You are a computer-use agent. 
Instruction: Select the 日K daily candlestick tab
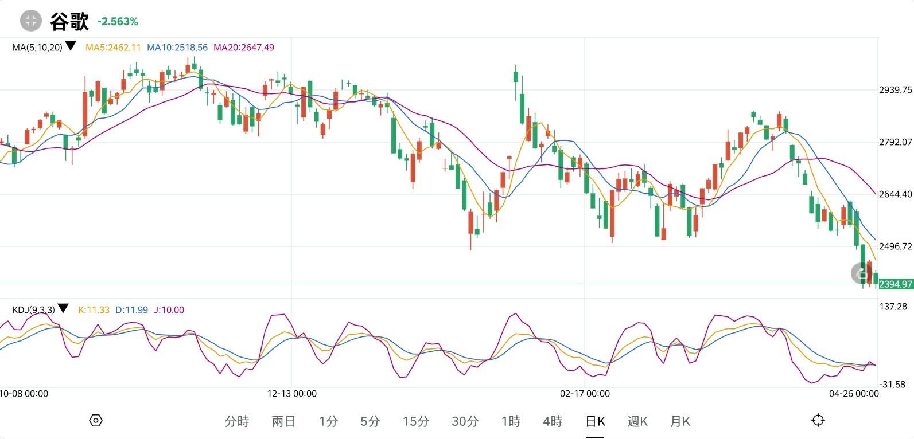click(595, 422)
